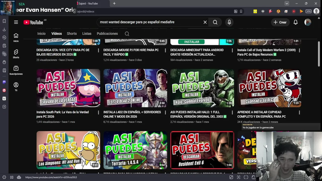The width and height of the screenshot is (322, 181).
Task: Open options menu for L4D2 video
Action: (165, 112)
